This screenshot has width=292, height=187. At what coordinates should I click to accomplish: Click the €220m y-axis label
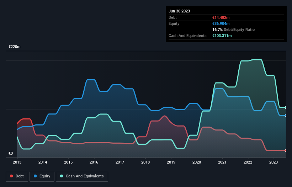tap(15, 47)
